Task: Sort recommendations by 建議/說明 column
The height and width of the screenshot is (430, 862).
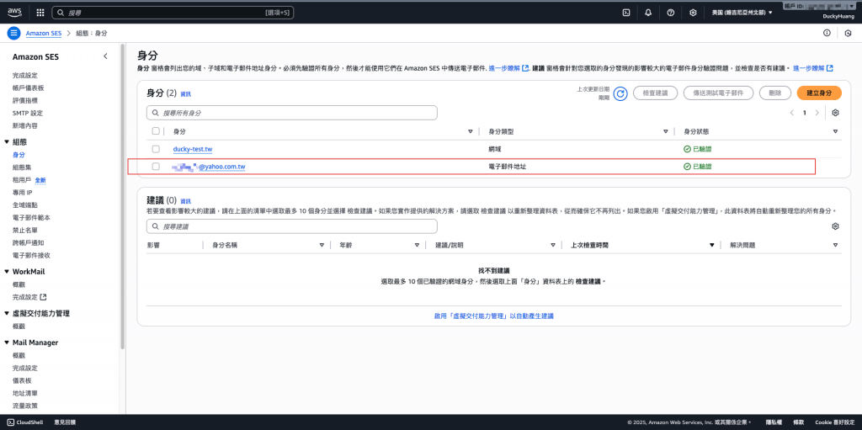Action: 553,245
